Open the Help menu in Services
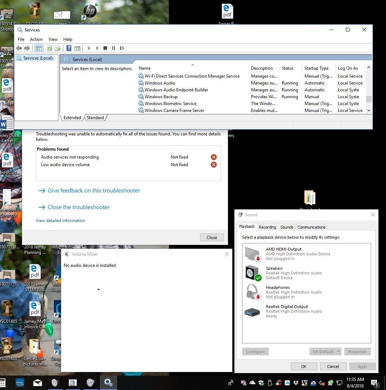 click(68, 39)
